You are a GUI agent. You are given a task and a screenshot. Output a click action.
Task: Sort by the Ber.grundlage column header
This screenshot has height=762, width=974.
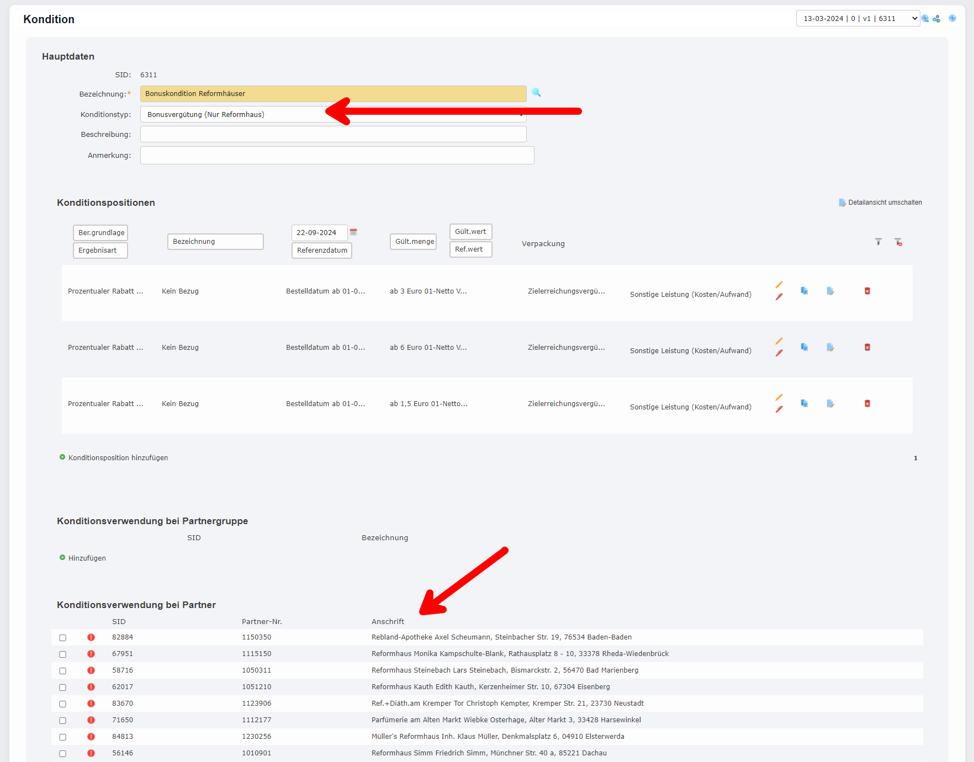click(x=100, y=233)
